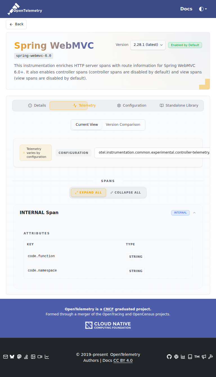Select the Current View toggle
Image resolution: width=216 pixels, height=377 pixels.
87,125
